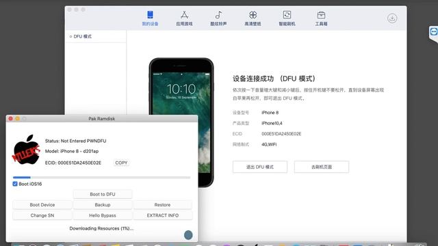Click the Boot Device button
438x246 pixels.
coord(42,205)
